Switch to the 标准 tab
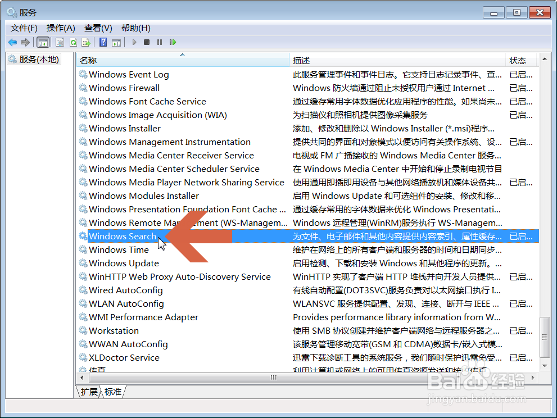557x418 pixels. click(x=113, y=392)
